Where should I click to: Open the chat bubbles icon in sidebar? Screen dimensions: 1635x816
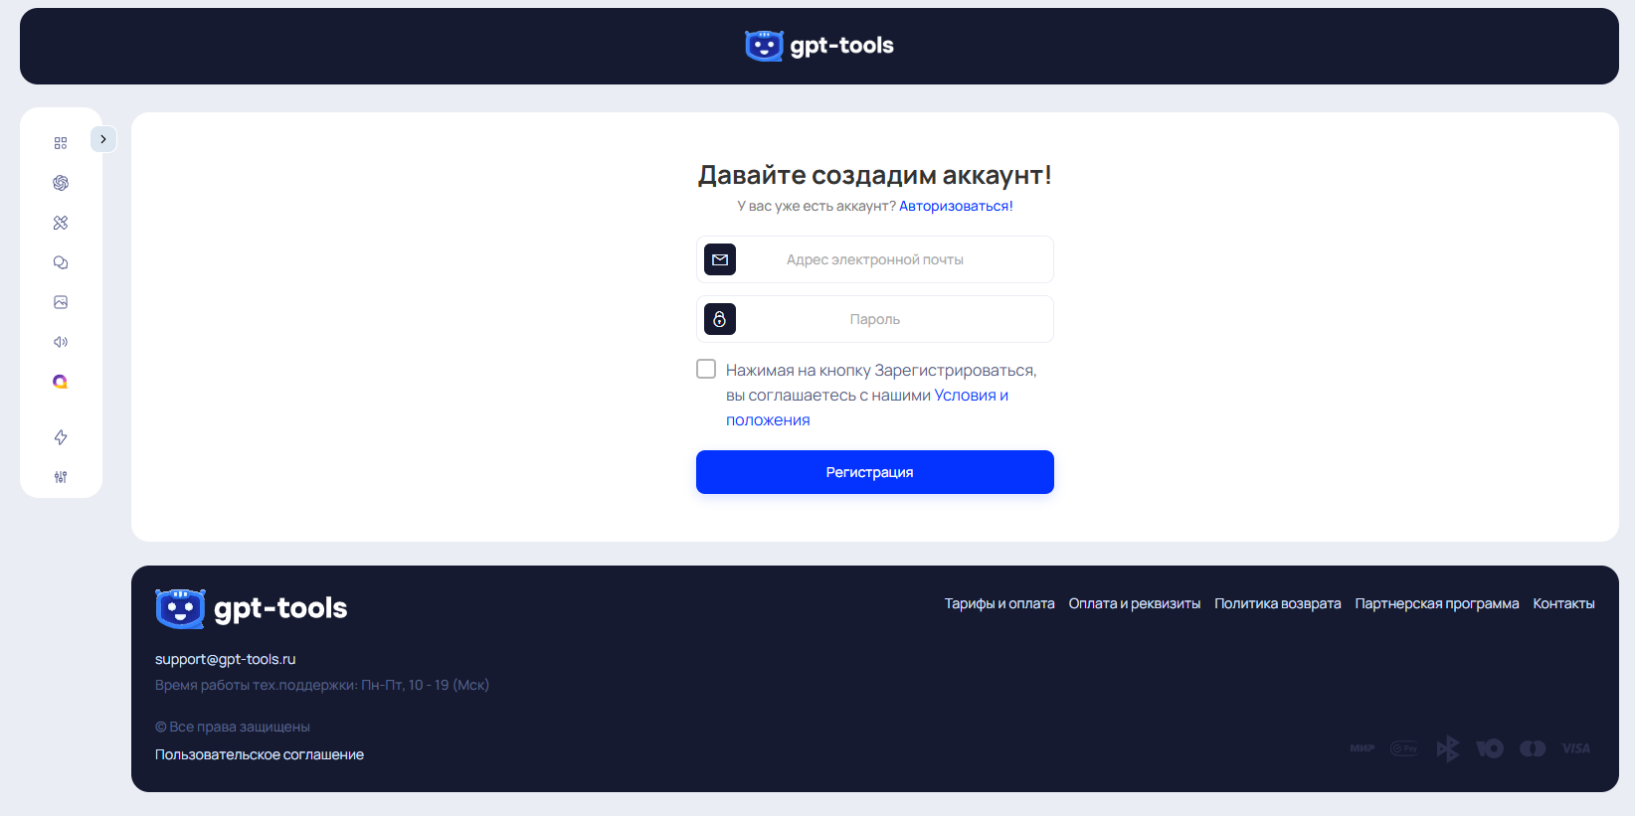coord(61,262)
